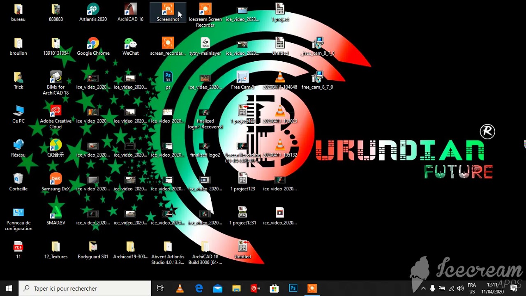The width and height of the screenshot is (526, 296).
Task: Launch Microsoft Edge from taskbar
Action: click(x=199, y=288)
